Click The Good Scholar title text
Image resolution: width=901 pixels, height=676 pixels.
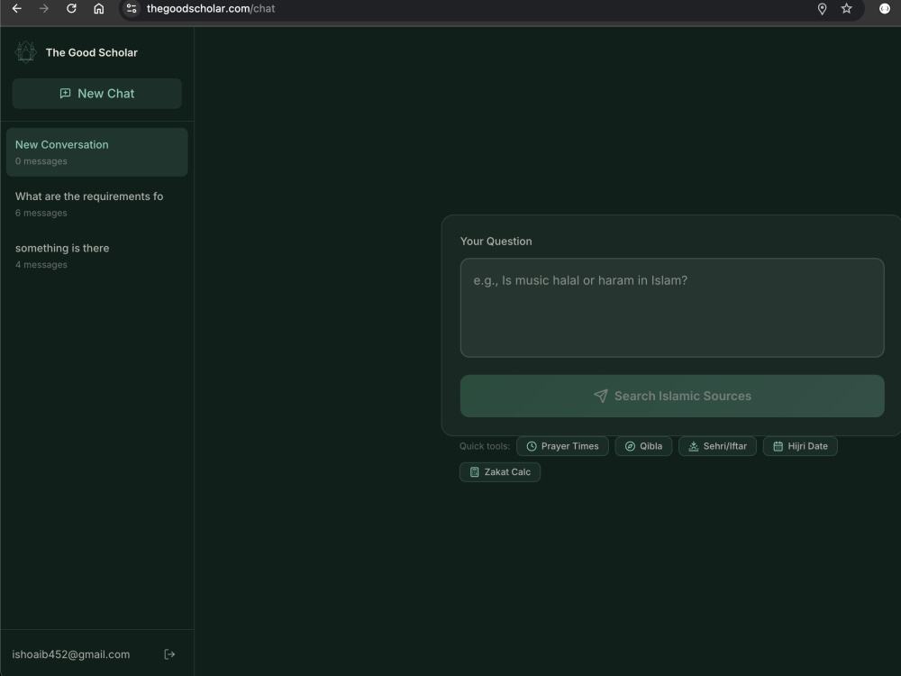click(x=92, y=52)
